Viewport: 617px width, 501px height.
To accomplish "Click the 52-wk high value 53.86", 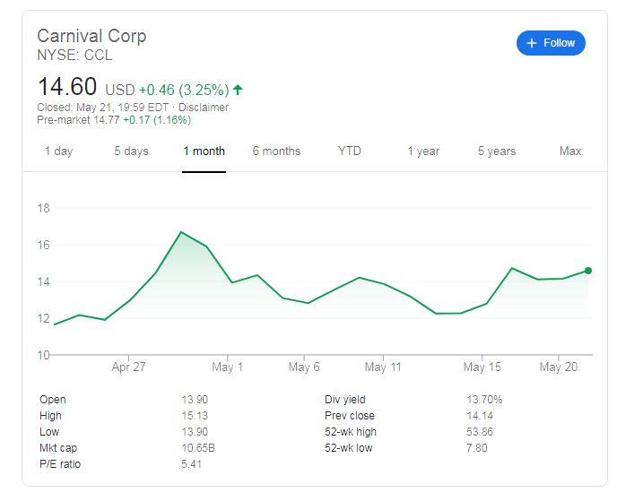I will 480,432.
